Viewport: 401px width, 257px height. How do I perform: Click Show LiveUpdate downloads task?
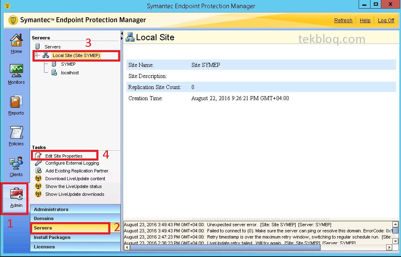pyautogui.click(x=75, y=194)
